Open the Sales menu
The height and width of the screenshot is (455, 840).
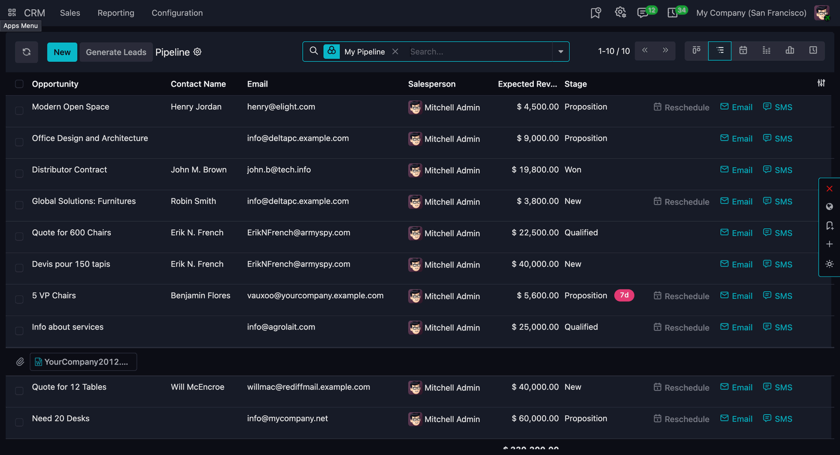[x=70, y=13]
